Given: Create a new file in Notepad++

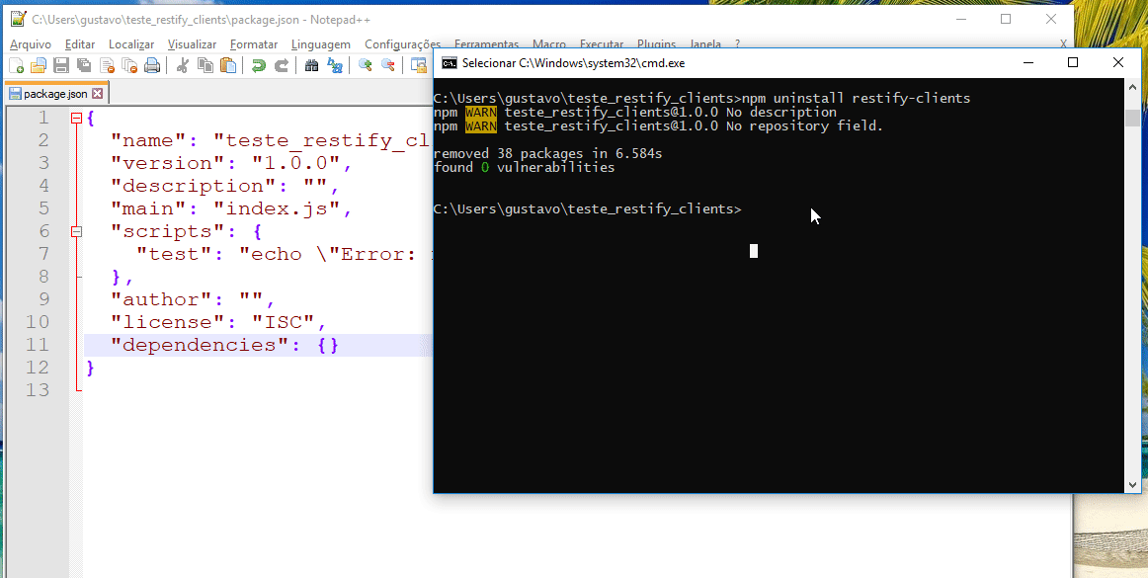Looking at the screenshot, I should coord(15,65).
